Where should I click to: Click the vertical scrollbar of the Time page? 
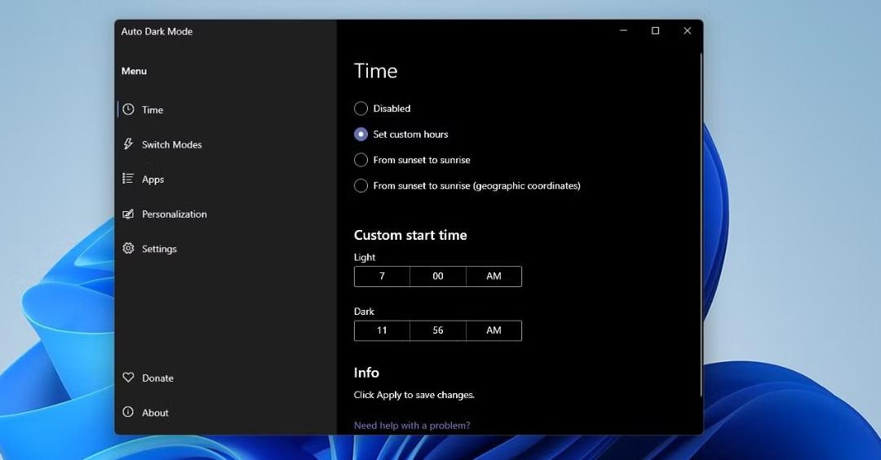(x=701, y=224)
